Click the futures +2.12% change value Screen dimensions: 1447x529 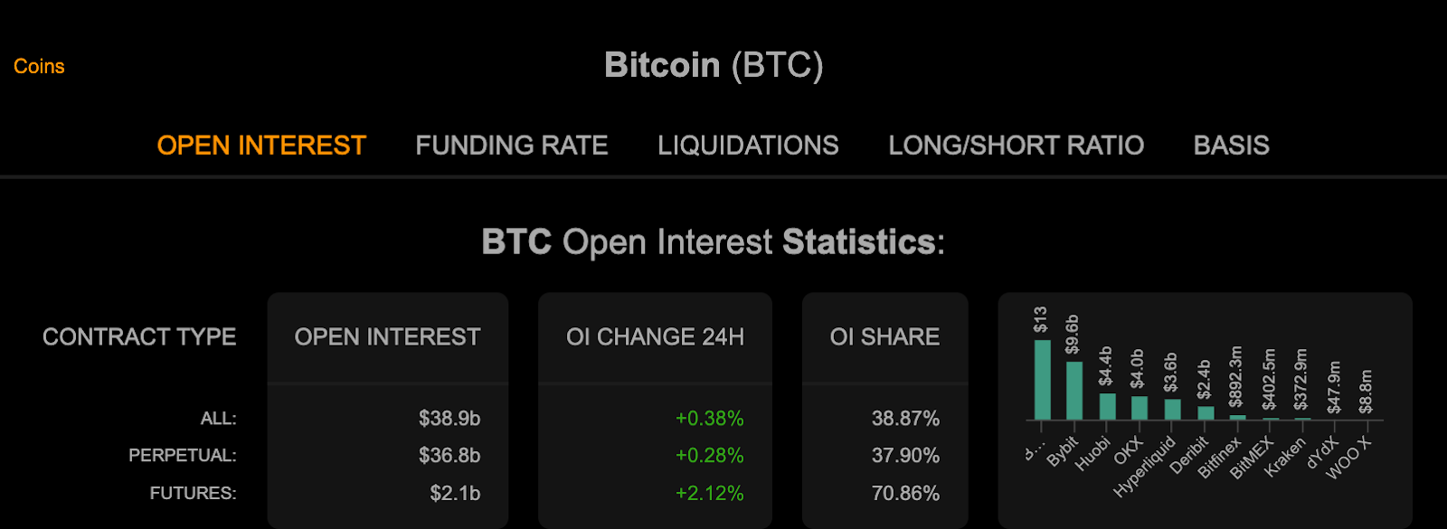coord(709,494)
